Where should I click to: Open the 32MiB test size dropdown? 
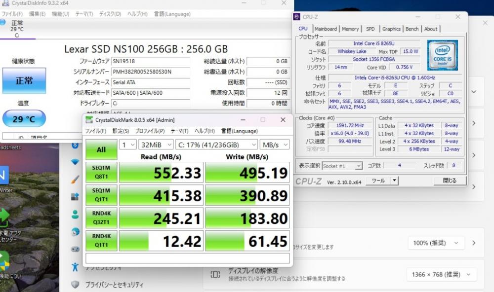156,145
